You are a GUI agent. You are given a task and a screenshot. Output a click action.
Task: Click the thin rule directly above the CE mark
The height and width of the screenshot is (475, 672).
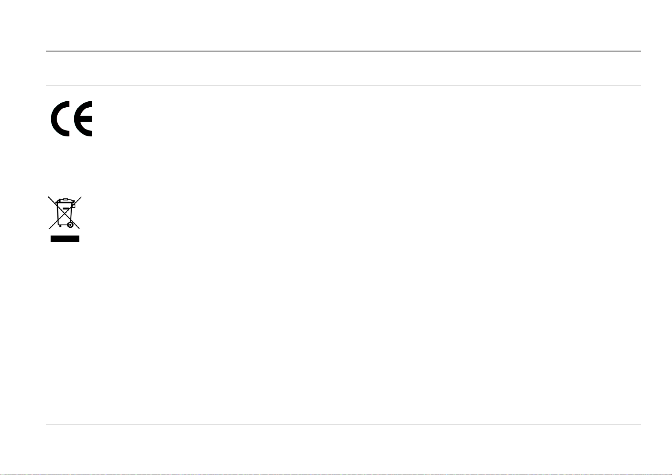click(344, 85)
